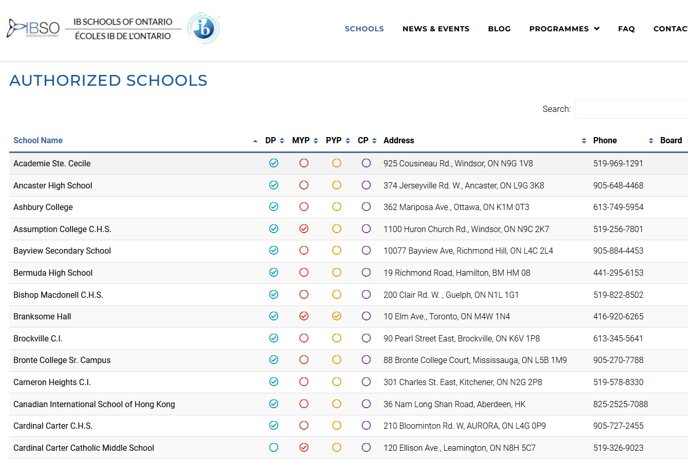The height and width of the screenshot is (459, 688).
Task: Click PYP circle icon for Ancaster High School
Action: click(337, 185)
